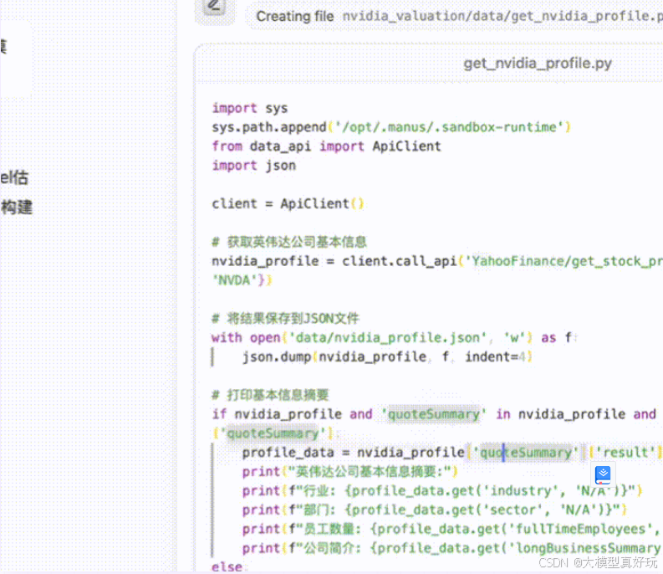The width and height of the screenshot is (663, 574).
Task: Click the 'if nvidia_profile and' line
Action: (434, 414)
